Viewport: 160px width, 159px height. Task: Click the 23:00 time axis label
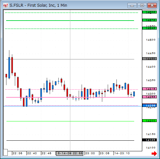pos(90,153)
